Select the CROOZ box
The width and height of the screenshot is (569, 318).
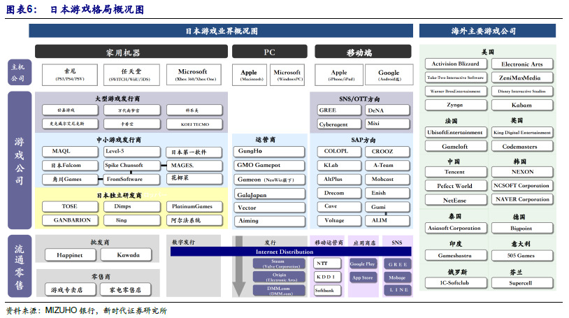pyautogui.click(x=387, y=152)
